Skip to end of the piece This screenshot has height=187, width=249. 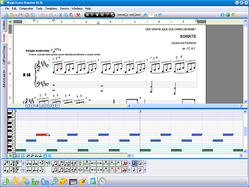[x=102, y=15]
